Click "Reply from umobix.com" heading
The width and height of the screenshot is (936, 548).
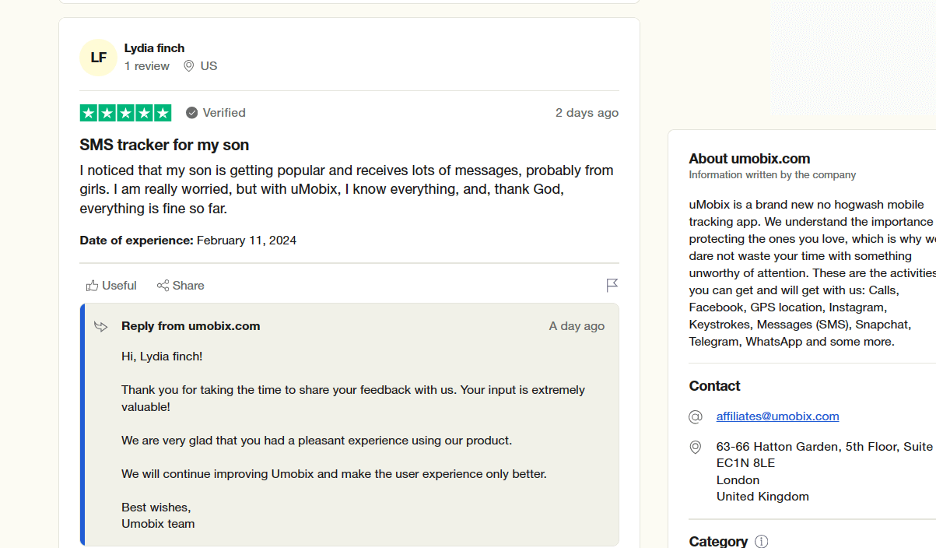click(191, 326)
